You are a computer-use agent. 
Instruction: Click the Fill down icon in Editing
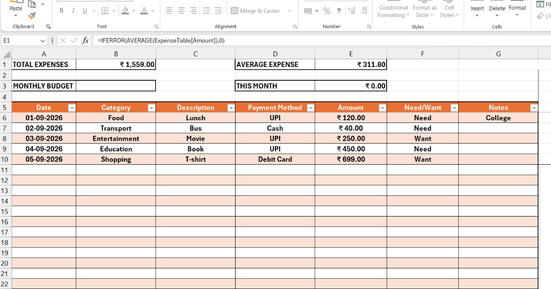tap(540, 5)
